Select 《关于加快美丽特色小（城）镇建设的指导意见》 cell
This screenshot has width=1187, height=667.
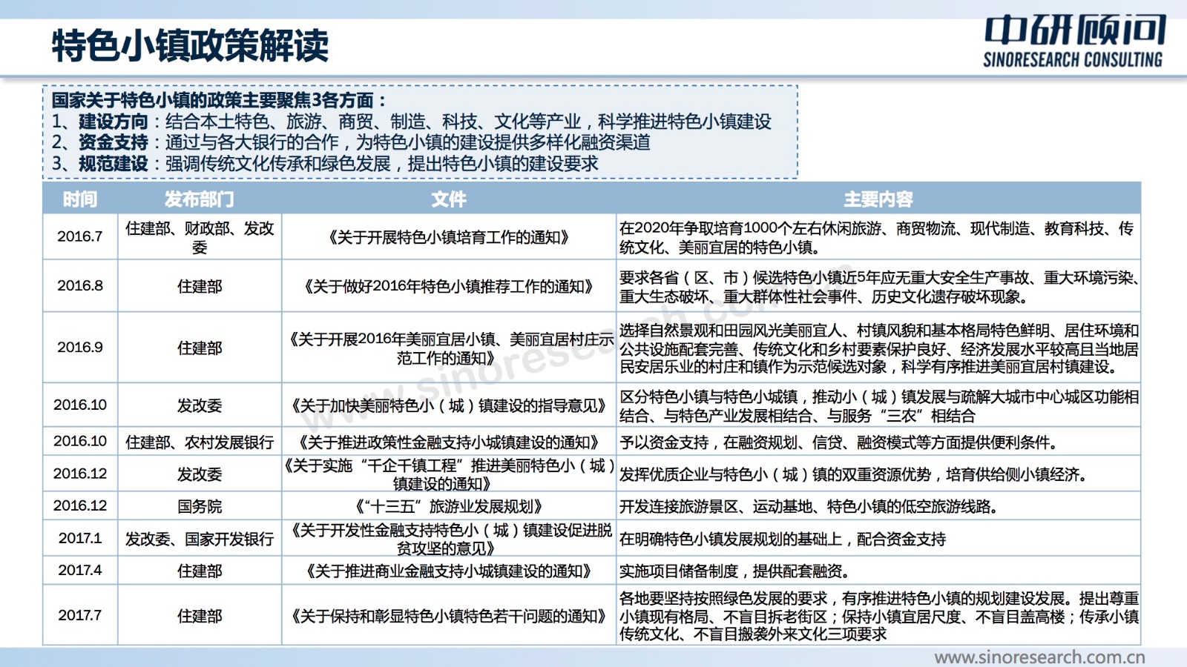(449, 405)
